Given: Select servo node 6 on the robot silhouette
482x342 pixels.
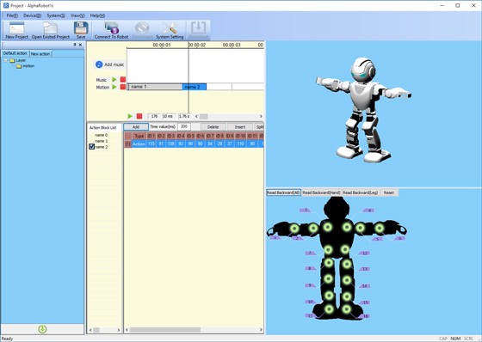Looking at the screenshot, I should click(x=380, y=228).
